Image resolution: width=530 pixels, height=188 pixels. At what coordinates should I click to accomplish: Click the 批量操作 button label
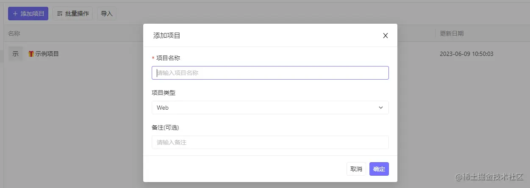click(77, 14)
